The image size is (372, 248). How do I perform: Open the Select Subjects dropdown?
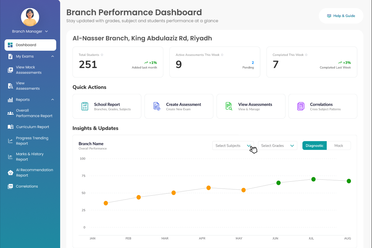[x=233, y=146]
